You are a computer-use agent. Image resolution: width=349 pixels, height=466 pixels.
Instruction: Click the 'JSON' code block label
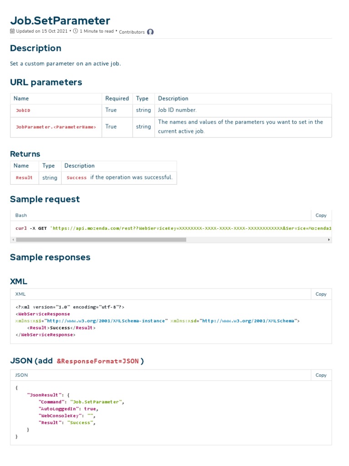click(x=21, y=375)
